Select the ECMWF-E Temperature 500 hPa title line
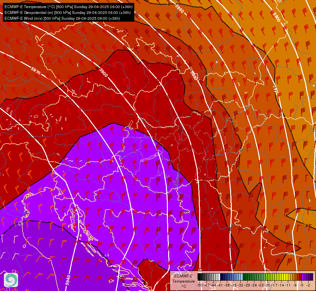 (68, 7)
